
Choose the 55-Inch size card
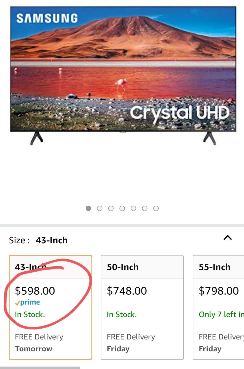point(219,307)
